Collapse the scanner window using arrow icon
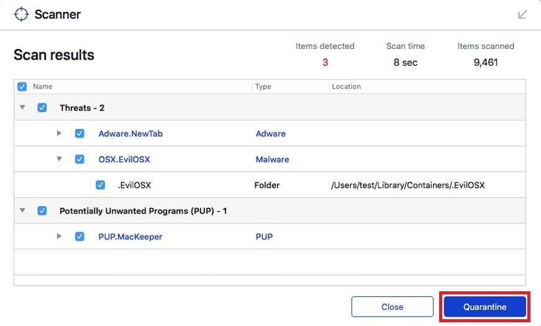Viewport: 541px width, 326px height. (x=522, y=14)
